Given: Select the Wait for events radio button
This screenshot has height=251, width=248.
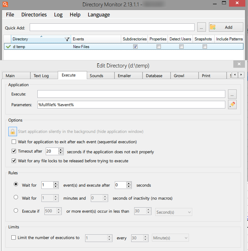Looking at the screenshot, I should pos(16,184).
